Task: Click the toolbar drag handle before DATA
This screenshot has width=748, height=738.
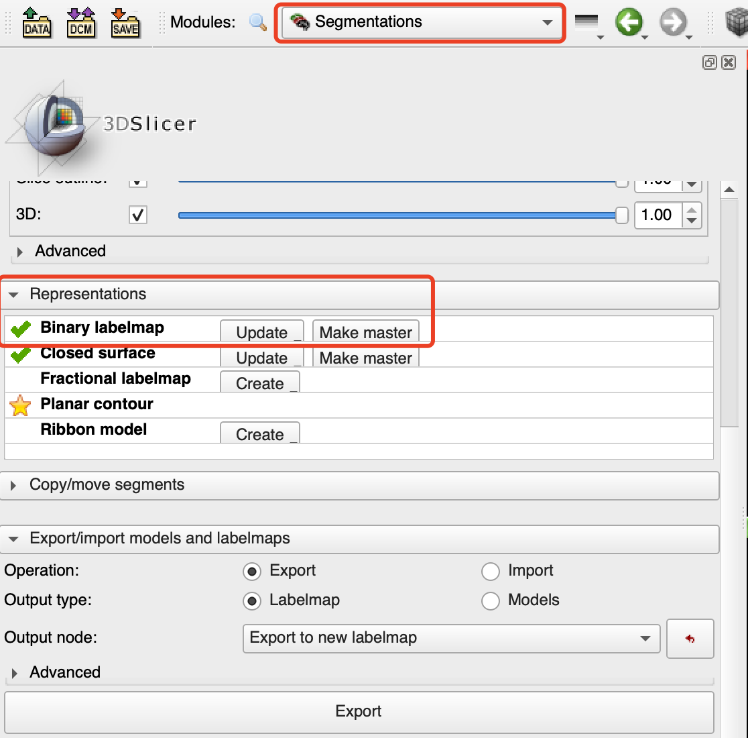Action: 7,22
